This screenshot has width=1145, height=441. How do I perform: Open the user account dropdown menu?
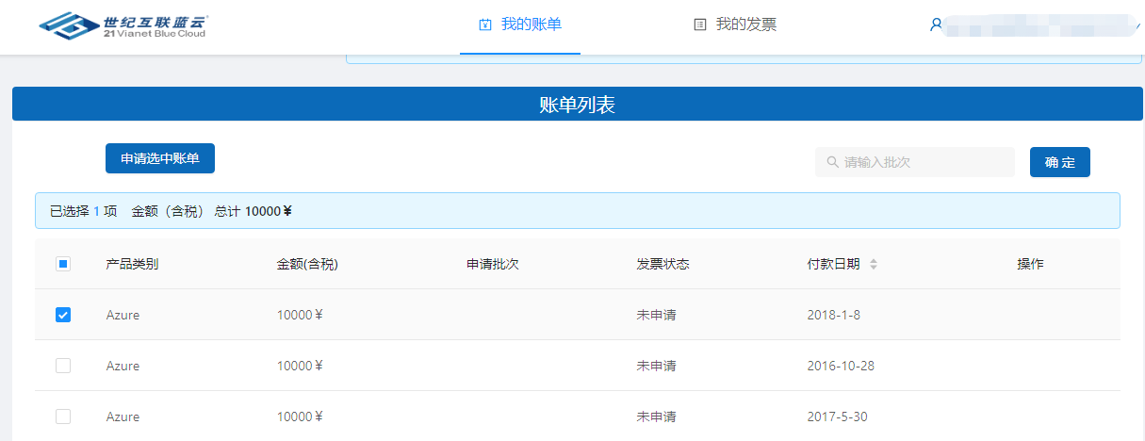[x=1037, y=25]
